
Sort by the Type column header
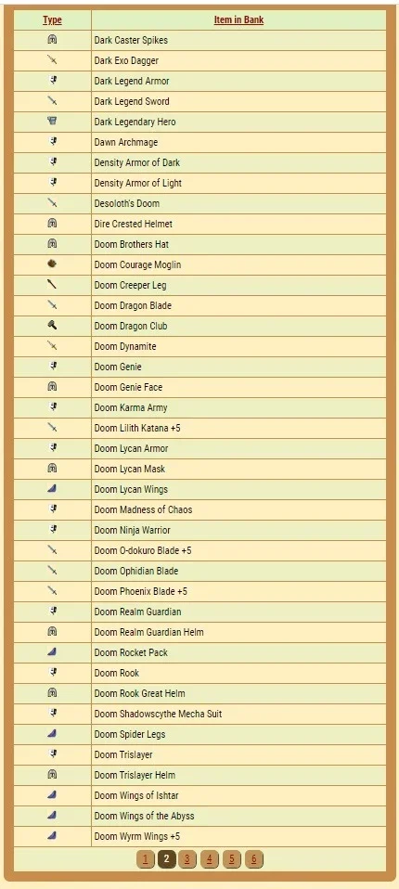pyautogui.click(x=52, y=19)
